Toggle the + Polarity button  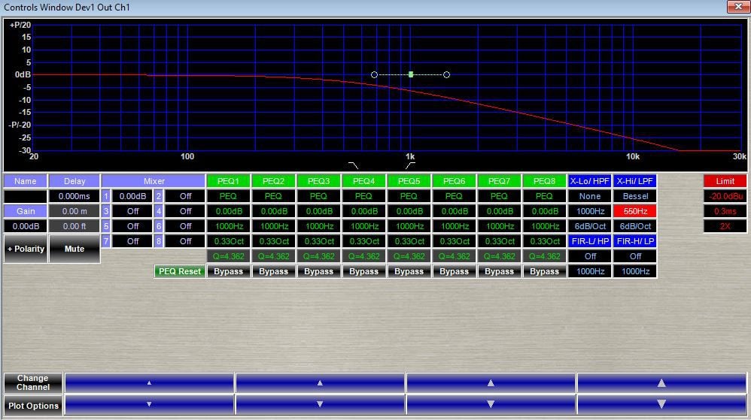click(x=26, y=249)
